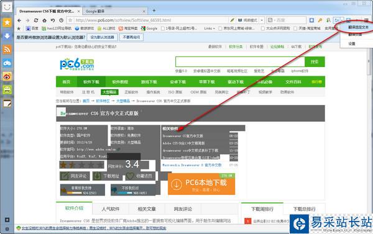Switch to the 相关文章 tab
This screenshot has width=373, height=234.
pos(147,209)
